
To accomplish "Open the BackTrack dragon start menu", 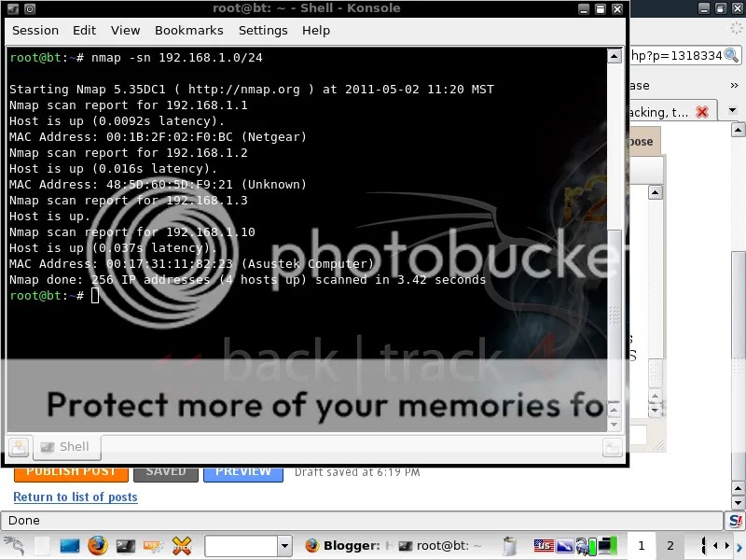I will pyautogui.click(x=14, y=546).
